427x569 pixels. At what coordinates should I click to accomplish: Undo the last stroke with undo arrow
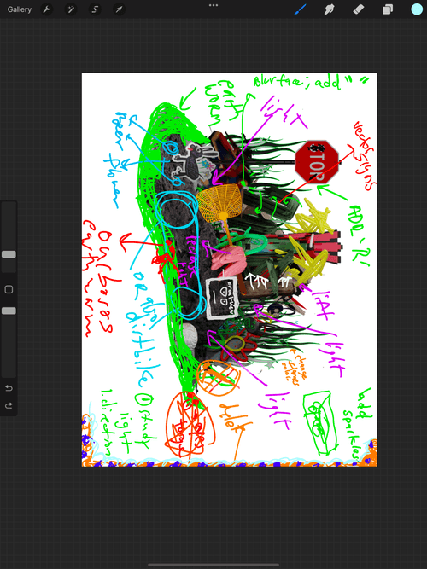(x=9, y=388)
